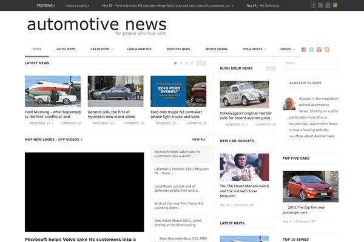
Task: Open the blue Facebook icon beside Videos menu
Action: click(303, 50)
